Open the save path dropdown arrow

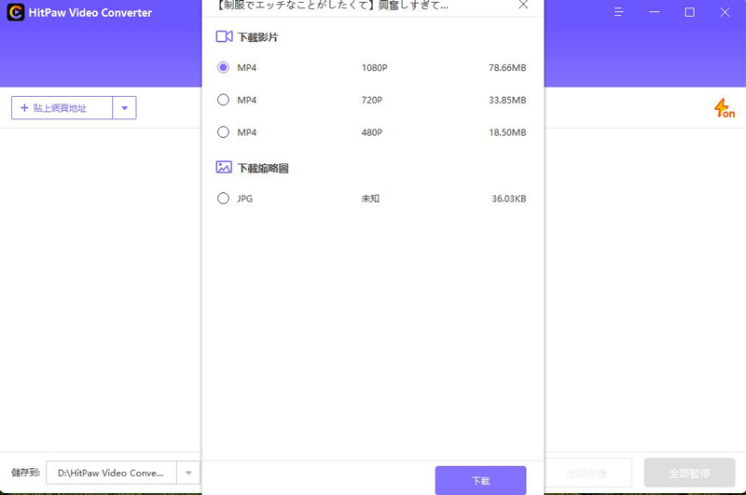tap(188, 473)
